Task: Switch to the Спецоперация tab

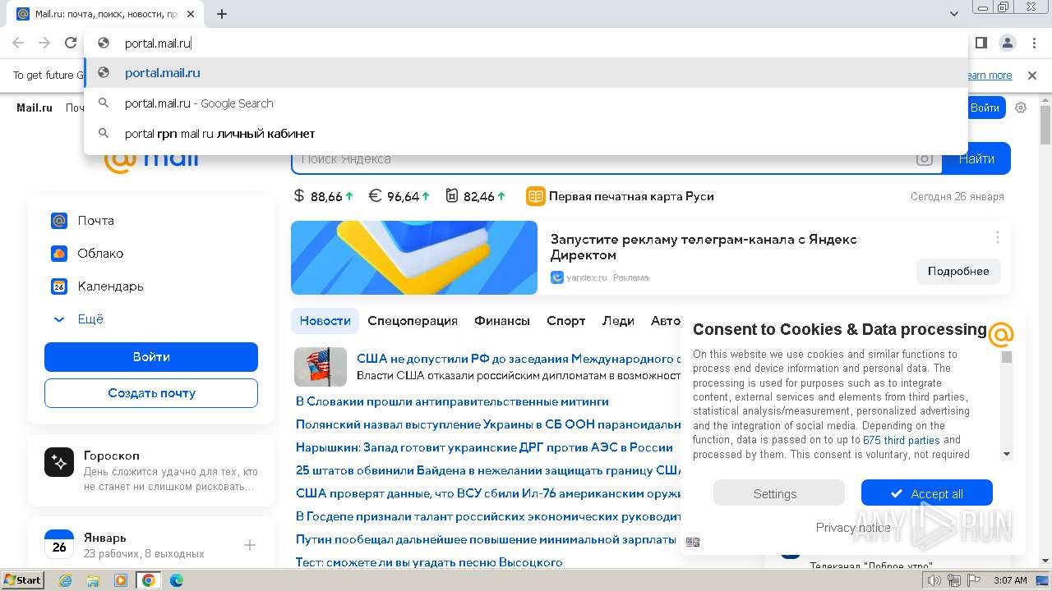Action: (413, 321)
